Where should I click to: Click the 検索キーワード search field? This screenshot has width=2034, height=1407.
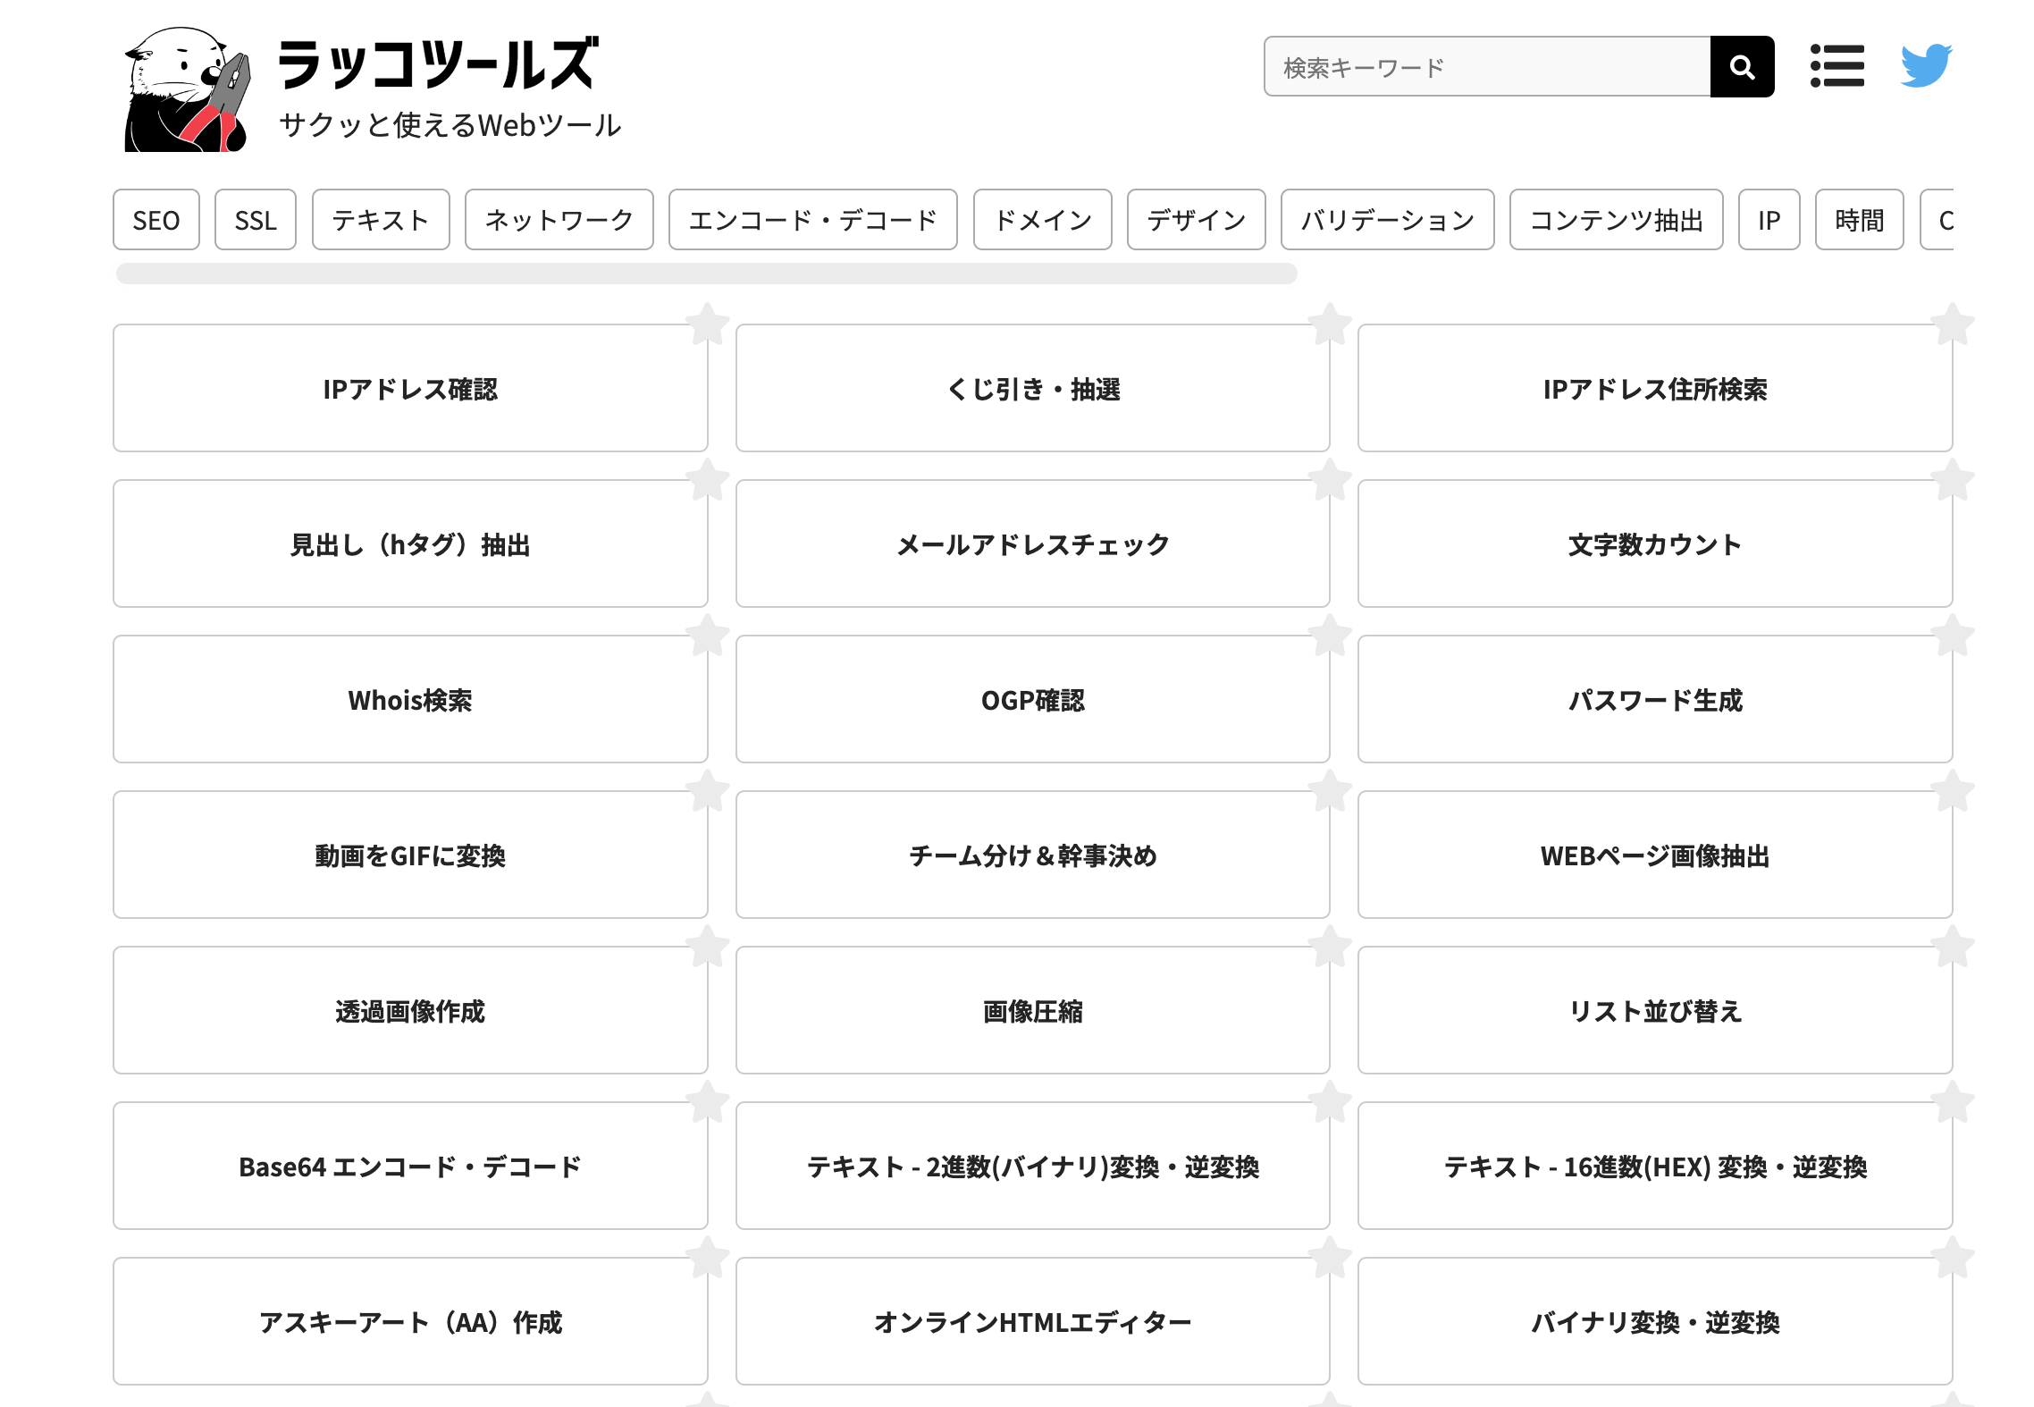[1487, 67]
